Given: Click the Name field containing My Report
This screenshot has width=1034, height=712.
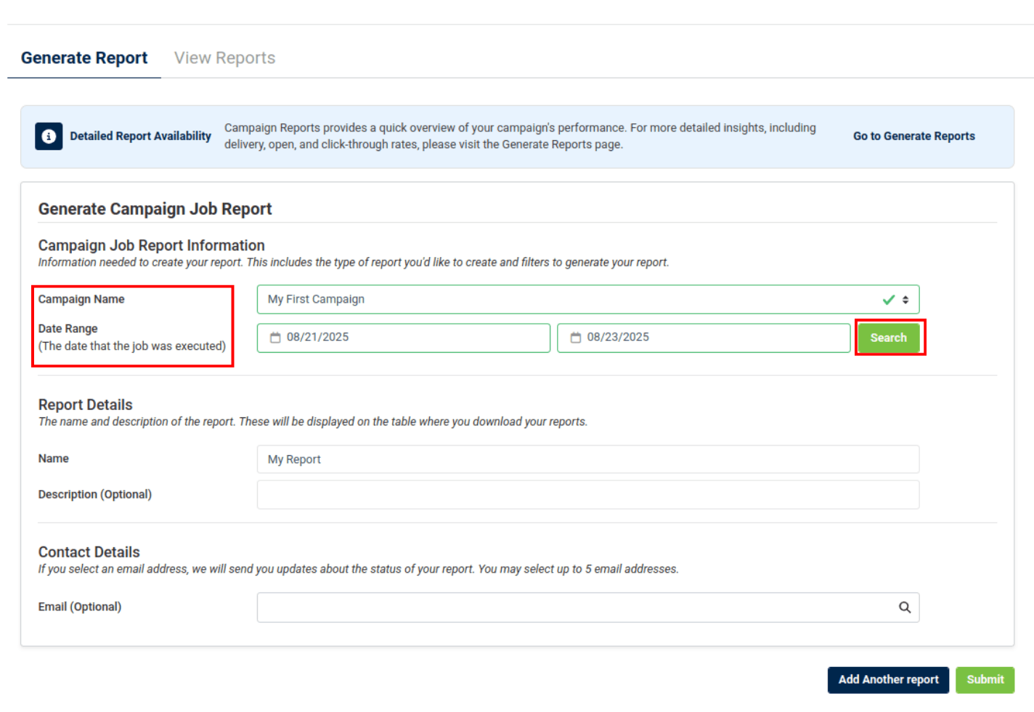Looking at the screenshot, I should pyautogui.click(x=587, y=459).
